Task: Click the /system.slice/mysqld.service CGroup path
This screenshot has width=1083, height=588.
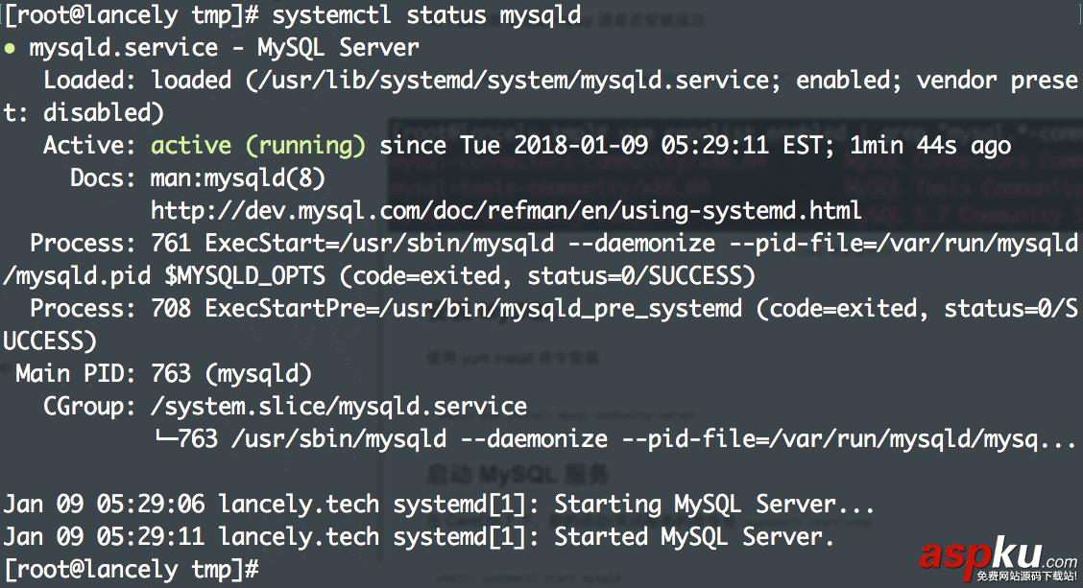Action: (x=338, y=407)
